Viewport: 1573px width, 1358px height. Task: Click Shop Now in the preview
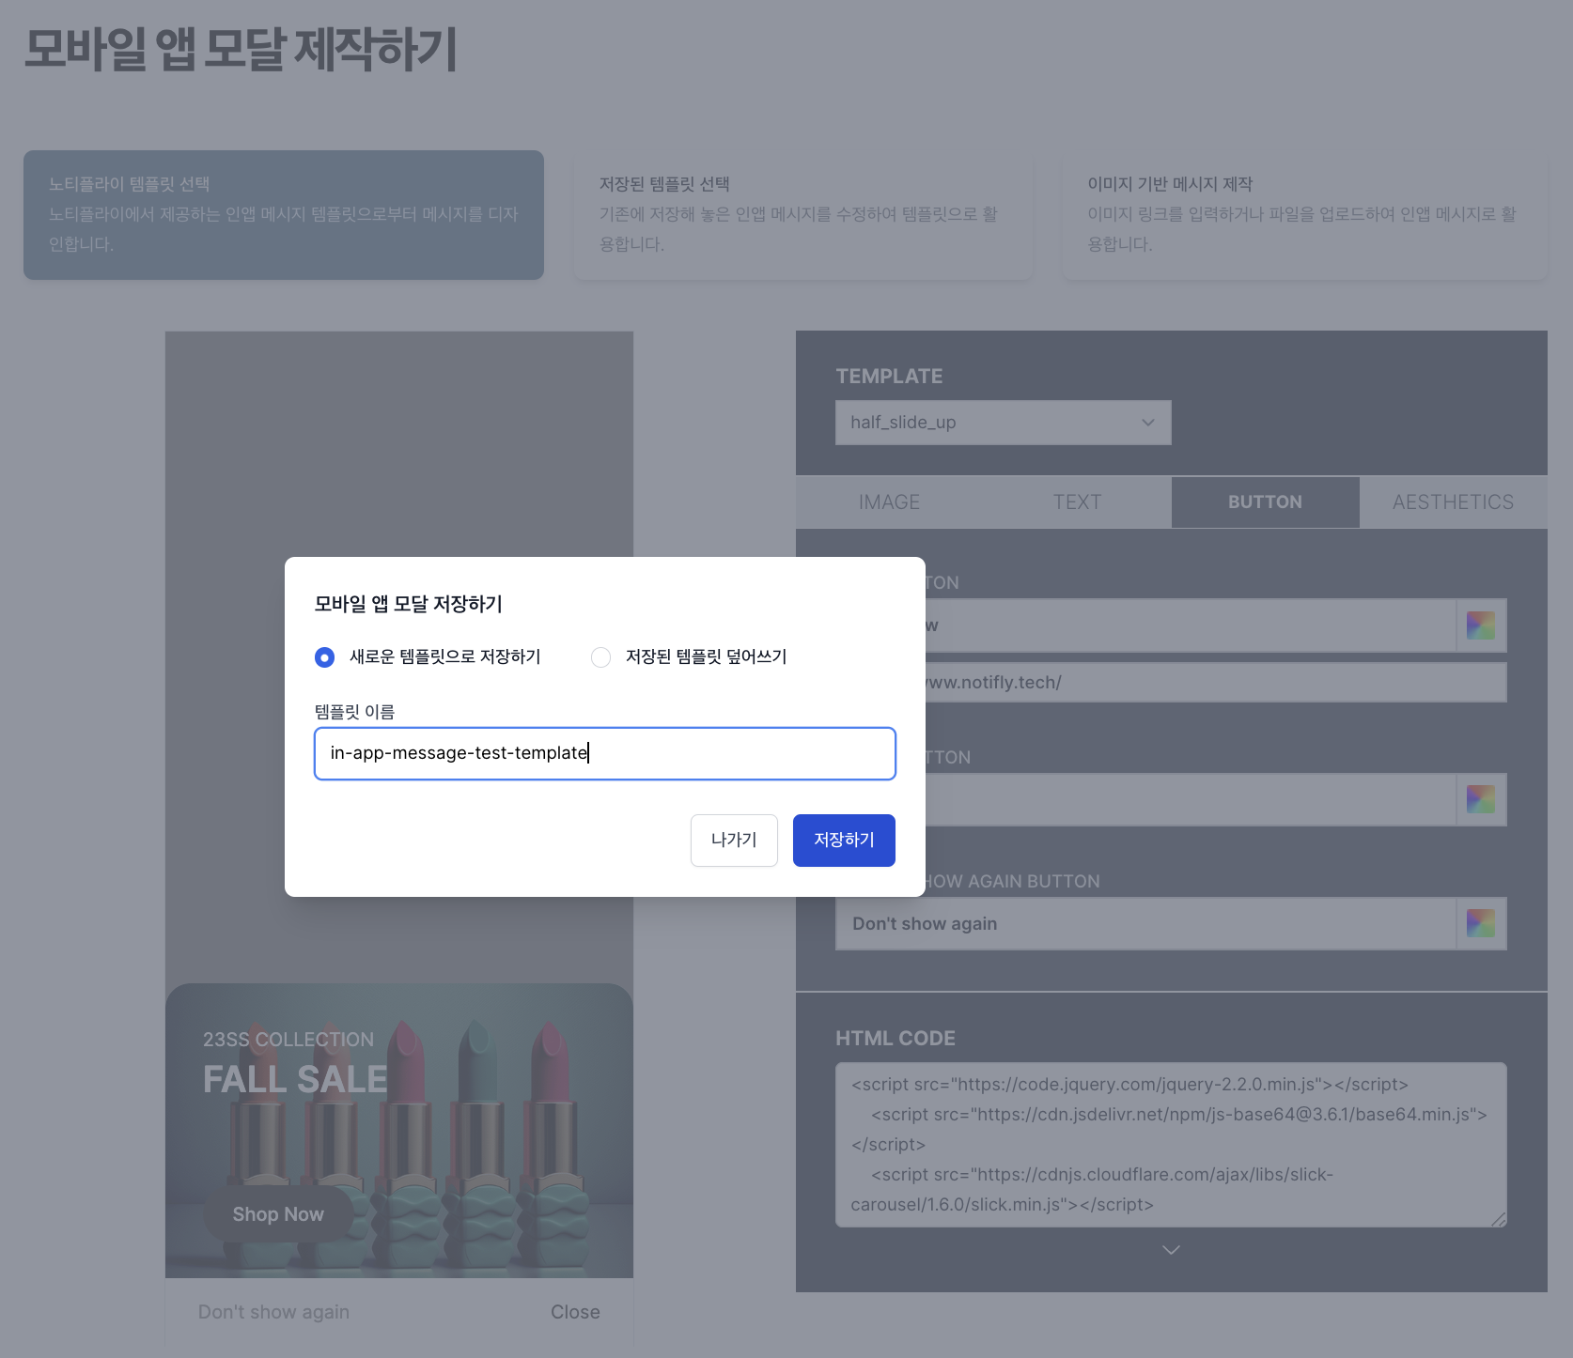(x=277, y=1213)
